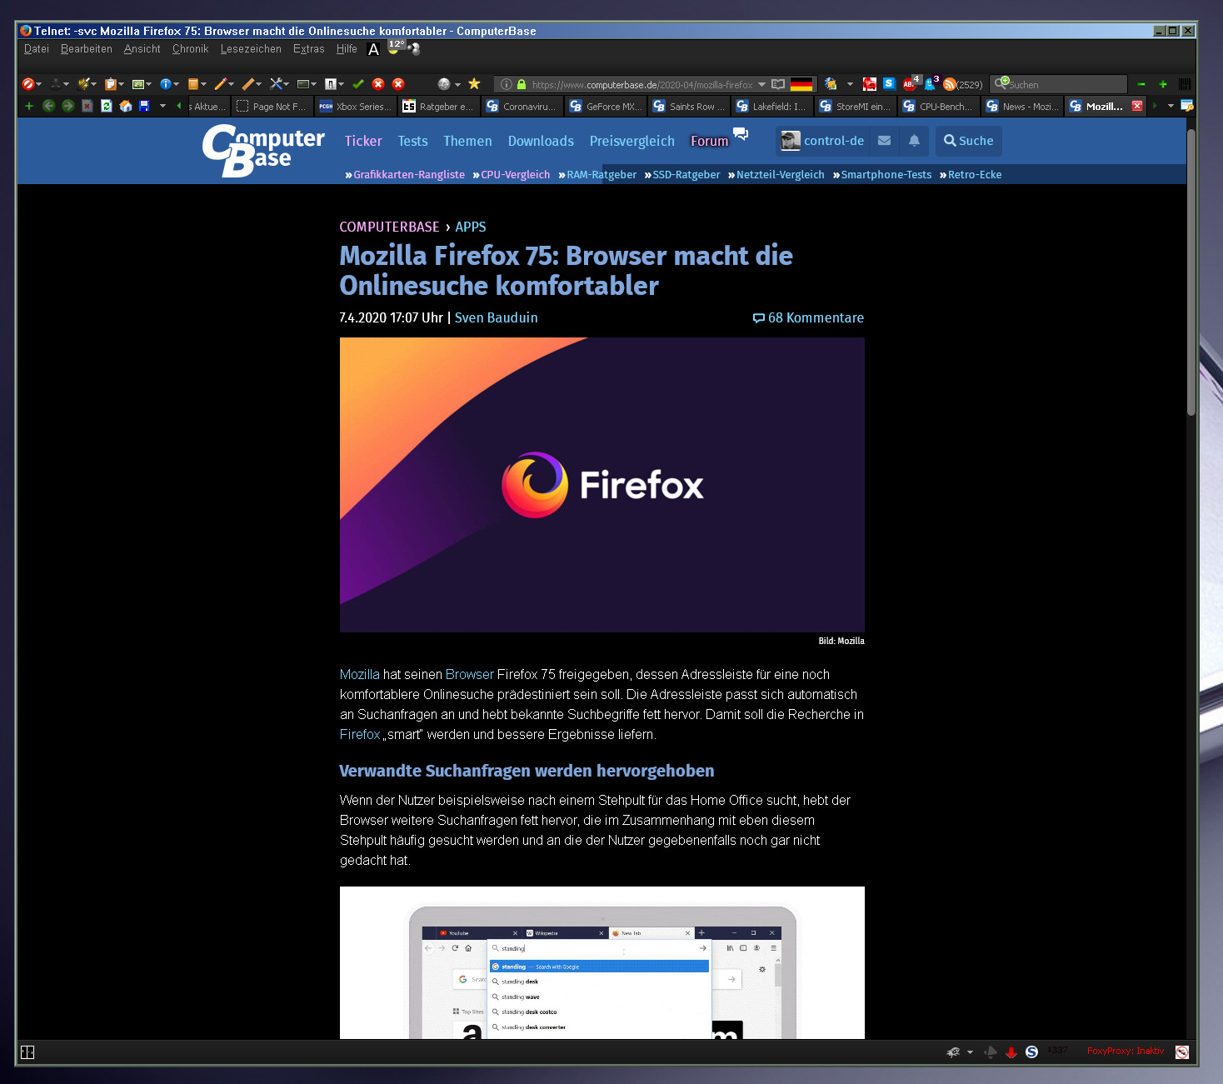Viewport: 1223px width, 1084px height.
Task: Open the Grafikkarten-Rangliste link
Action: click(409, 174)
